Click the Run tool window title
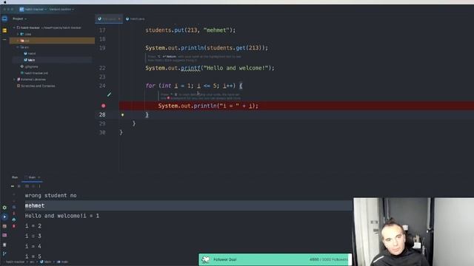 click(15, 177)
